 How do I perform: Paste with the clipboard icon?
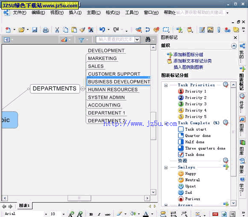point(74,30)
